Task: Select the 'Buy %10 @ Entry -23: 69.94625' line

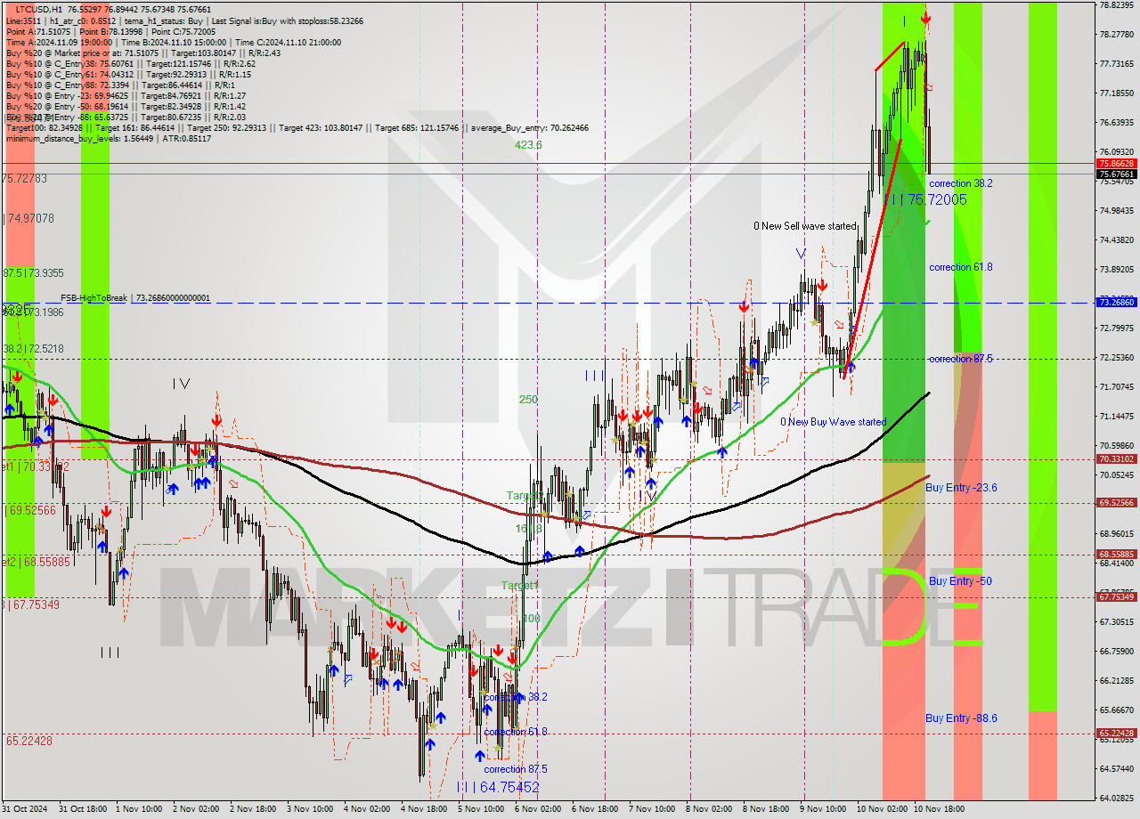Action: pos(126,95)
